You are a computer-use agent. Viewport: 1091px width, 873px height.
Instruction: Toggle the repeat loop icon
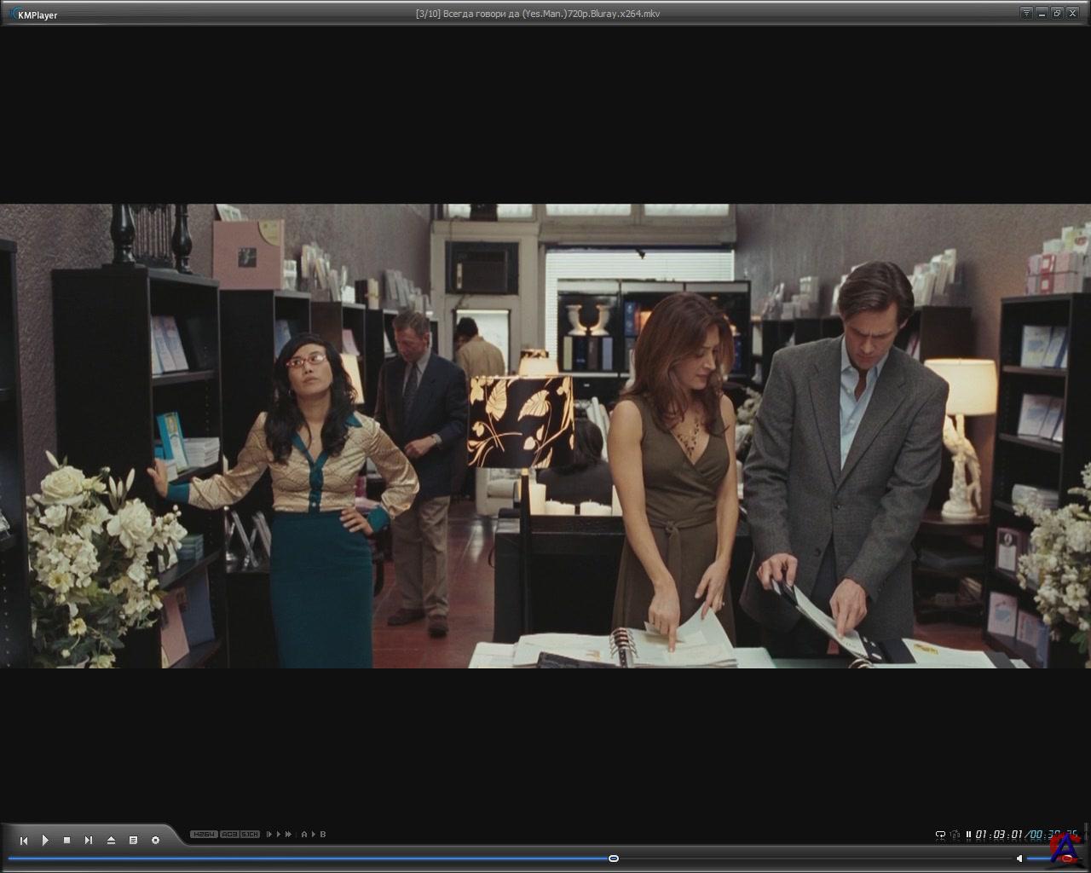[x=940, y=835]
